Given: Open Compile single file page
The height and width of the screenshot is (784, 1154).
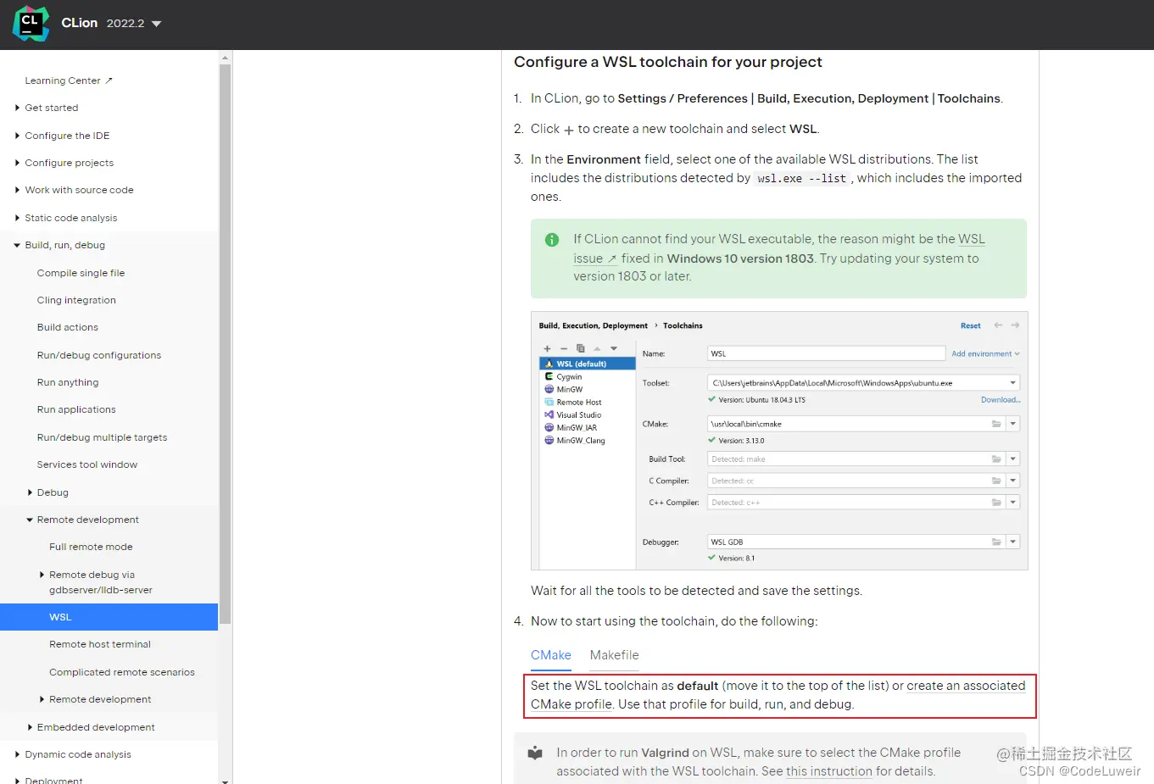Looking at the screenshot, I should click(81, 273).
